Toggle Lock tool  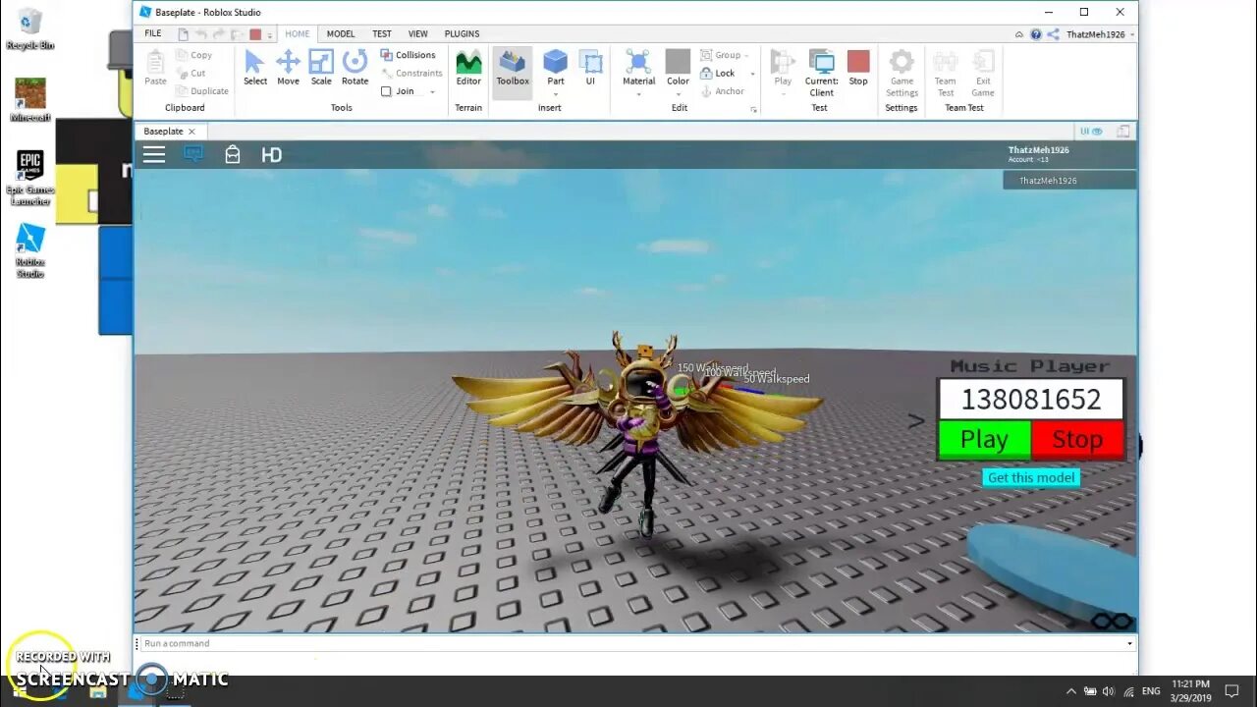point(717,74)
